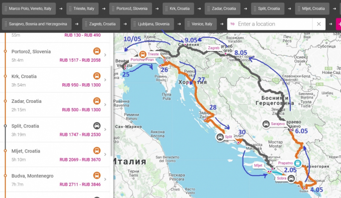Click the bus icon on Portorož row
341x198 pixels.
(97, 51)
